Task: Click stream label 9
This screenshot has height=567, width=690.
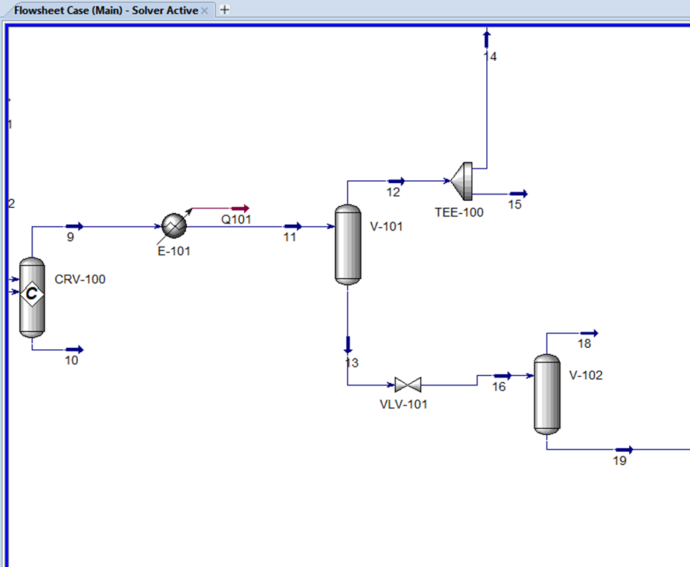Action: 70,238
